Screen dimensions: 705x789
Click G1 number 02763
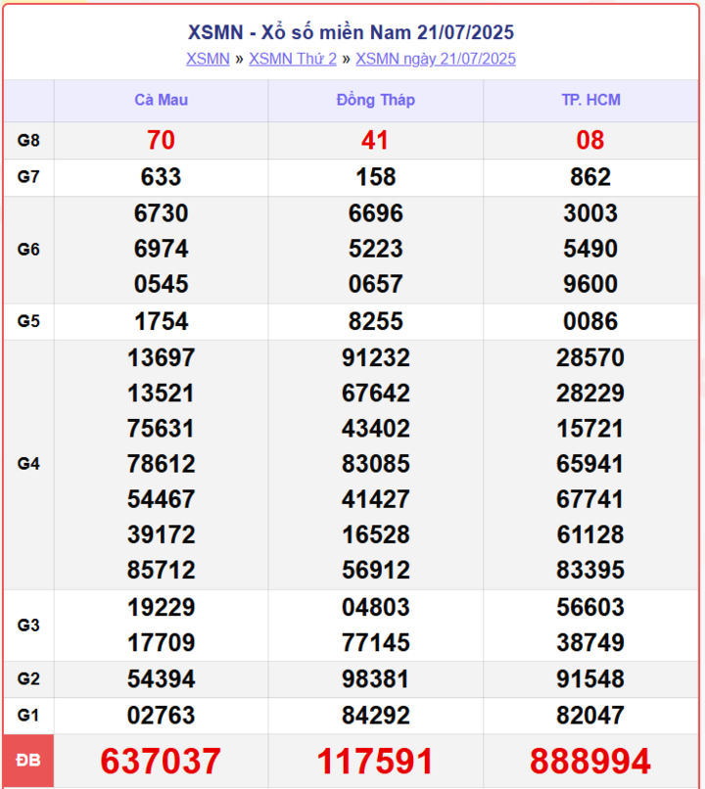point(161,716)
